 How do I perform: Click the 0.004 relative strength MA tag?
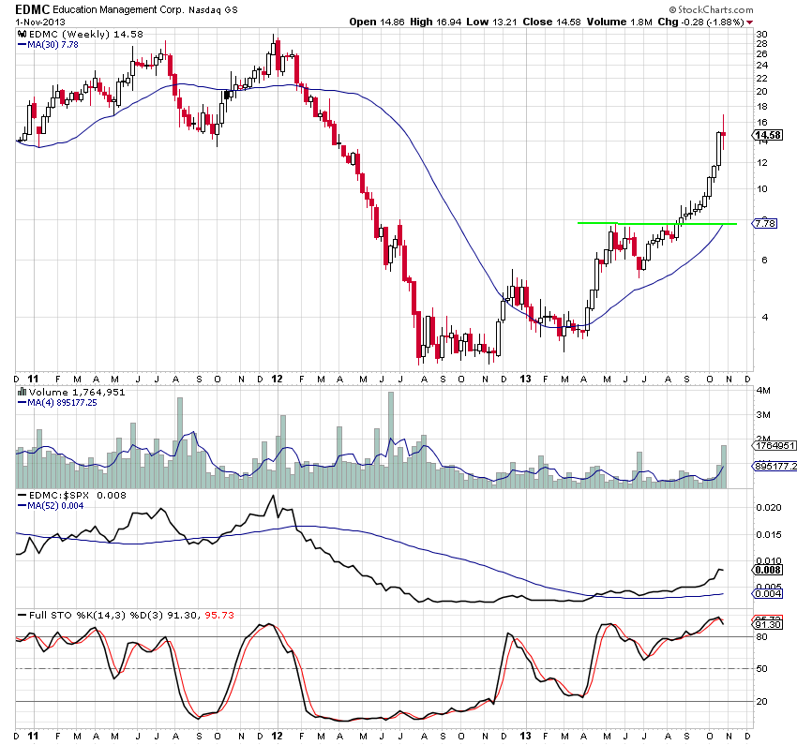[767, 594]
